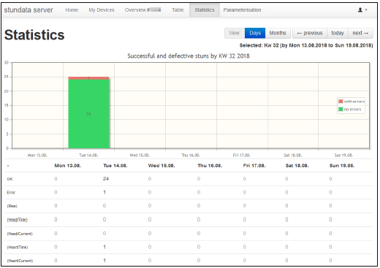Image resolution: width=380 pixels, height=268 pixels.
Task: Click the green bar for Tue 14.08.
Action: tap(88, 114)
